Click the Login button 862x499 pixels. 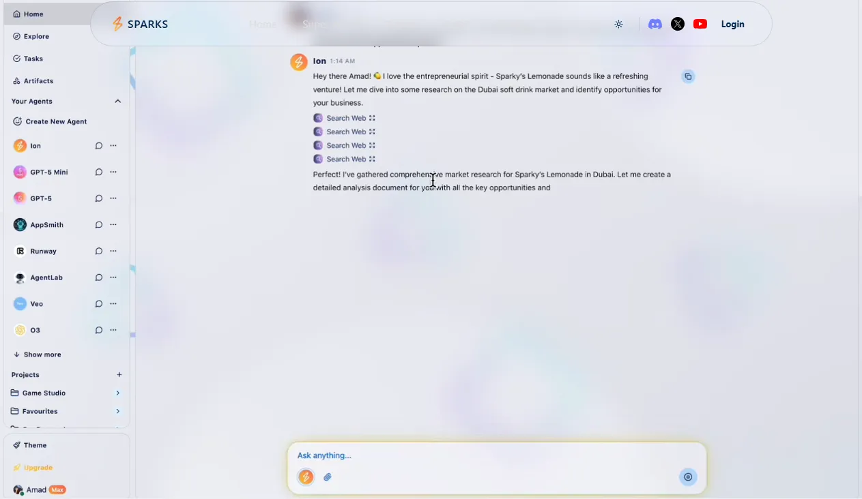point(732,24)
